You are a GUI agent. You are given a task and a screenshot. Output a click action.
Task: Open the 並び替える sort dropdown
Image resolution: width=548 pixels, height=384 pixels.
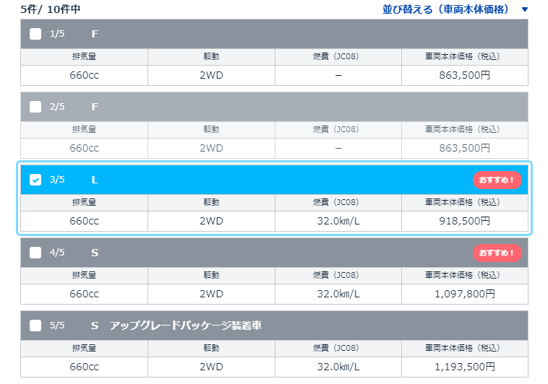tap(449, 9)
